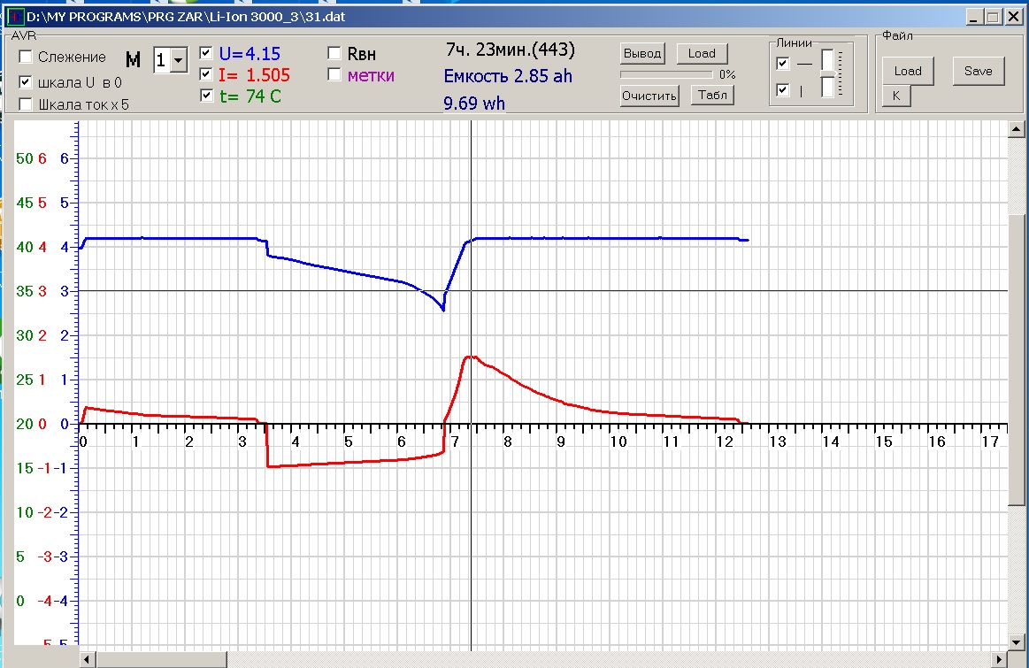Adjust the upper Линии slider

827,60
